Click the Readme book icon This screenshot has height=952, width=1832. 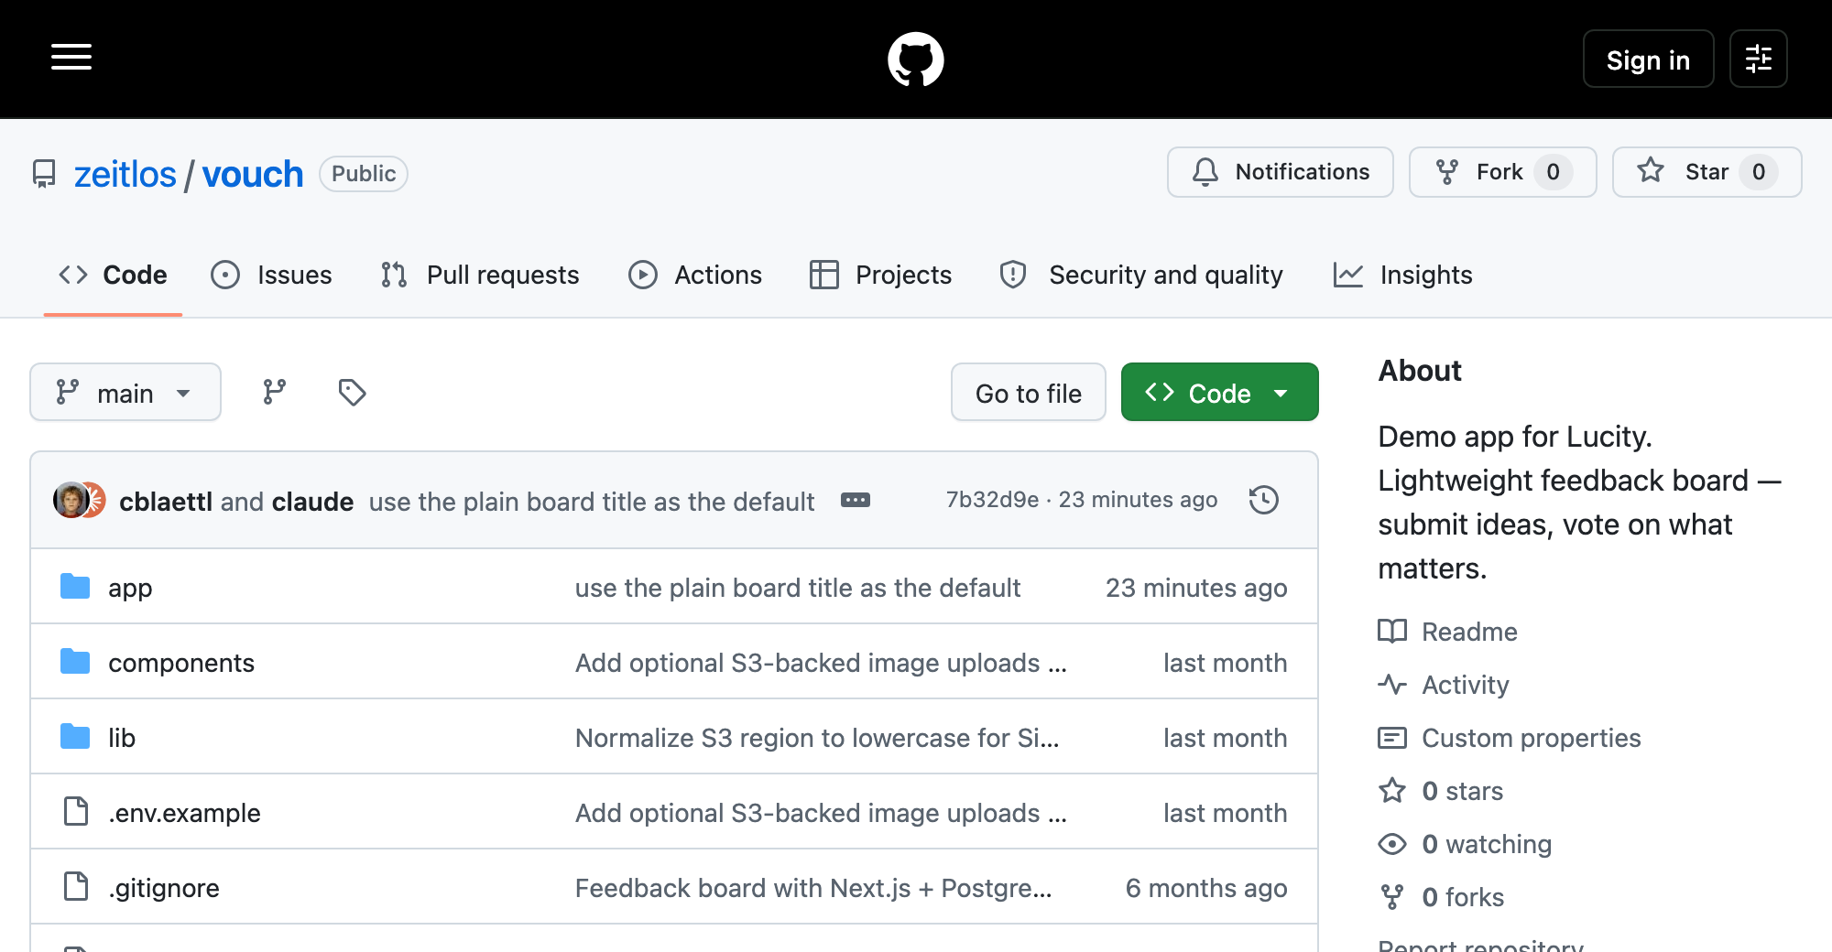click(1392, 631)
